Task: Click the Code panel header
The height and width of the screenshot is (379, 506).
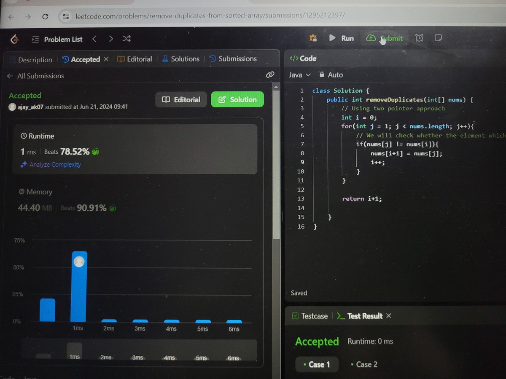Action: coord(303,59)
